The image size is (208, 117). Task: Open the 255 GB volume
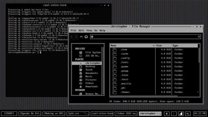[x=87, y=56]
